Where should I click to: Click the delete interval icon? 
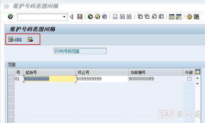30,40
